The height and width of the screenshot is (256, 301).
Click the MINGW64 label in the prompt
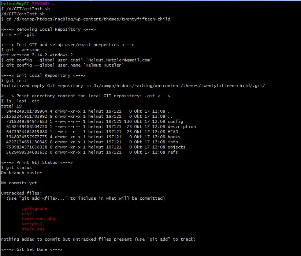tap(41, 4)
